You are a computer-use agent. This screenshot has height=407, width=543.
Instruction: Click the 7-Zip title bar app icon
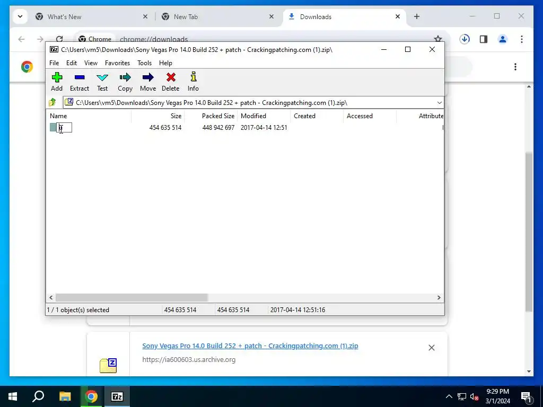click(x=54, y=49)
